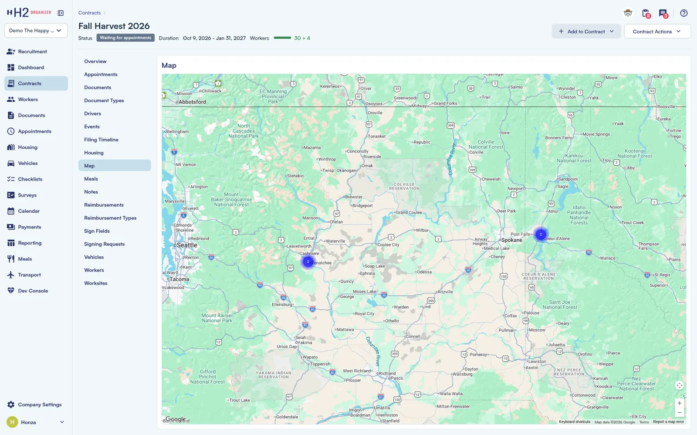
Task: Recenter the map with the location target icon
Action: click(679, 385)
